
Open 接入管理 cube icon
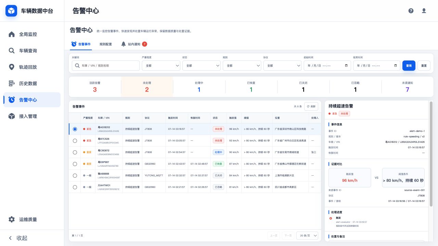pyautogui.click(x=12, y=116)
